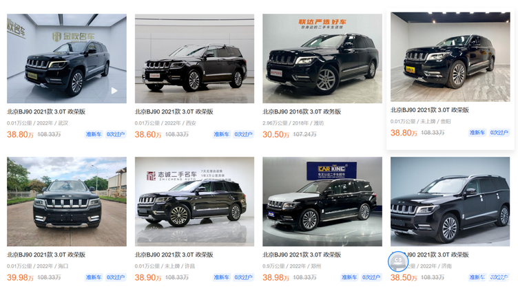Viewport: 518px width, 289px height.
Task: Open the BJ90 2021款 title priced at 38.60万
Action: (174, 112)
